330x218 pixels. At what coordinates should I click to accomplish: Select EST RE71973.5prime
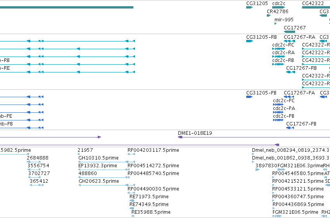pyautogui.click(x=149, y=197)
